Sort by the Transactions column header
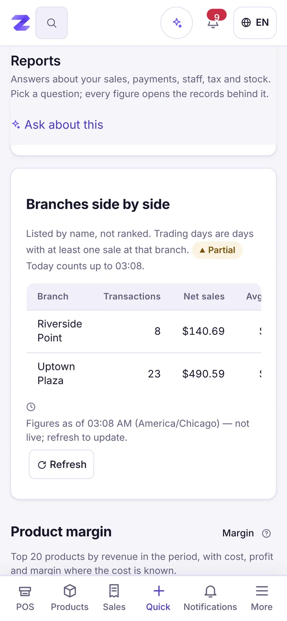 (x=132, y=297)
